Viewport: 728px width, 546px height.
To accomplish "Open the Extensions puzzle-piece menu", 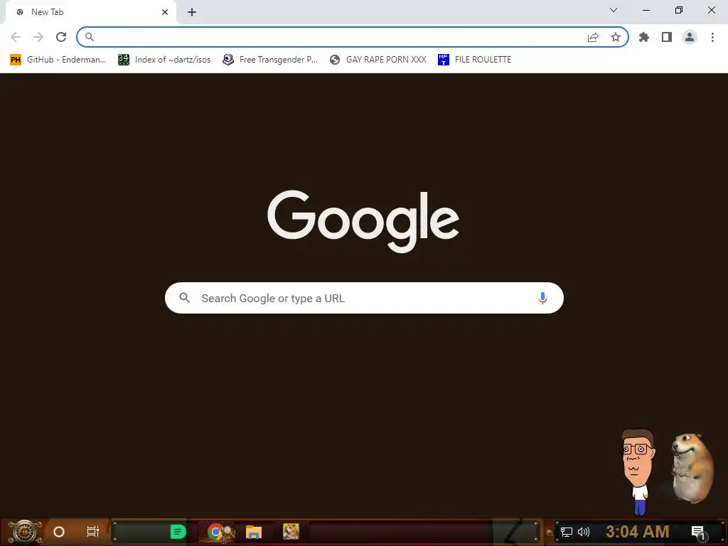I will tap(644, 37).
